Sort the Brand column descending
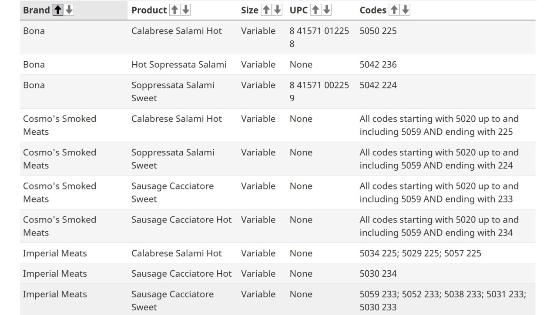The image size is (557, 315). pyautogui.click(x=69, y=10)
